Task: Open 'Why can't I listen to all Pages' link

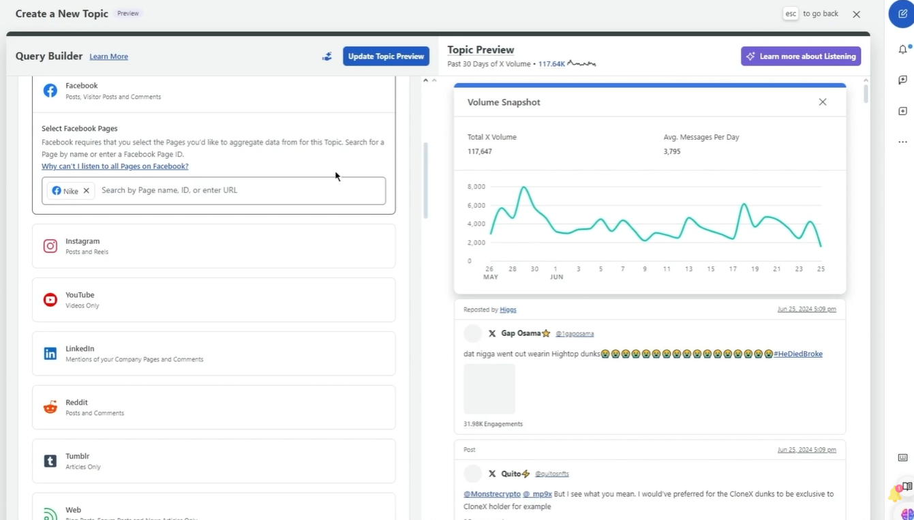Action: click(x=115, y=166)
